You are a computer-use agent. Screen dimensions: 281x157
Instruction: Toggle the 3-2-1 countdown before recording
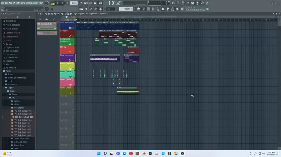(91, 3)
